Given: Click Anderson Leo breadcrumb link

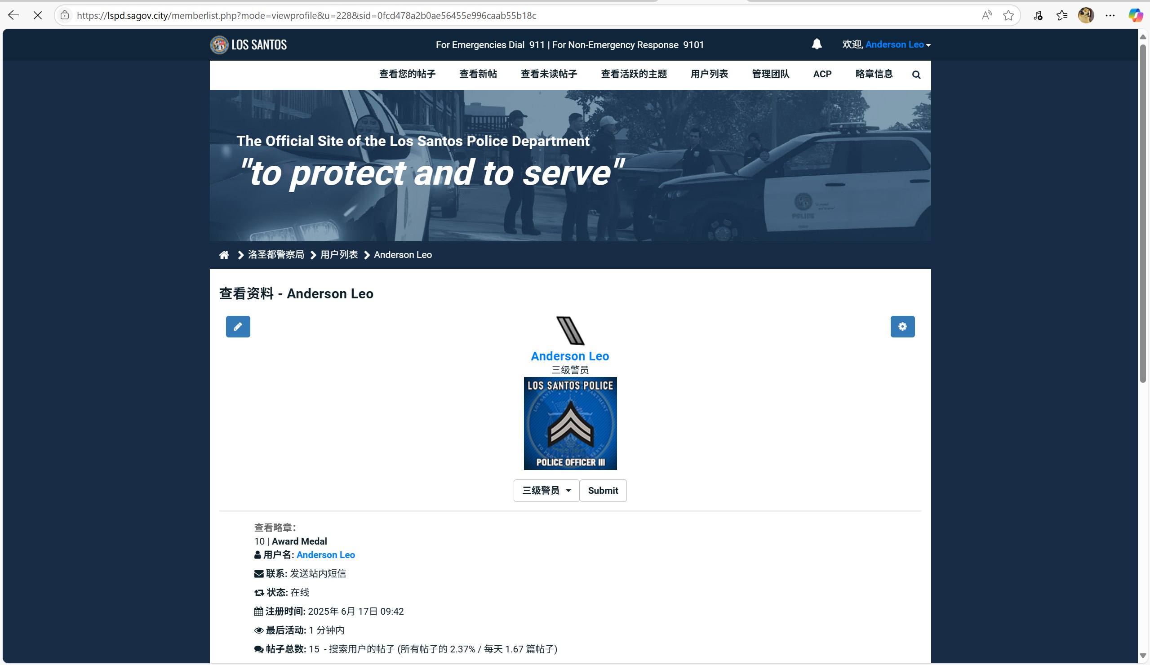Looking at the screenshot, I should coord(403,255).
